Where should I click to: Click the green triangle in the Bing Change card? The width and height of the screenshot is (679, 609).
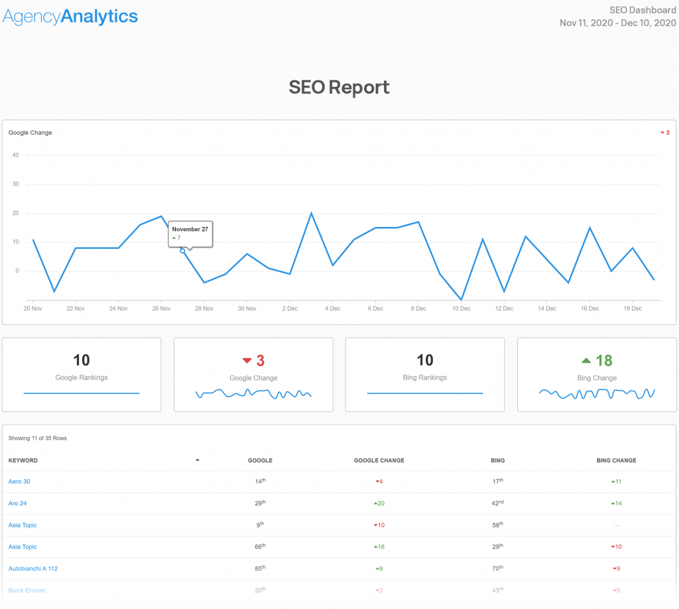[x=586, y=360]
